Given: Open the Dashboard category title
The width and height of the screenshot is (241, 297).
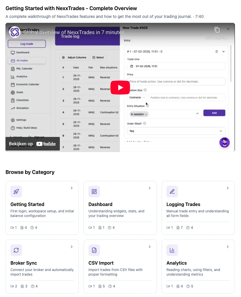Looking at the screenshot, I should 101,204.
